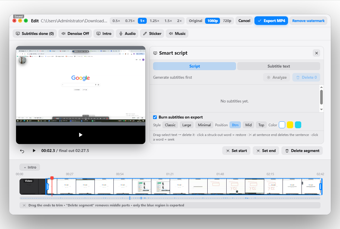Export the video as MP4
340x229 pixels.
[271, 21]
